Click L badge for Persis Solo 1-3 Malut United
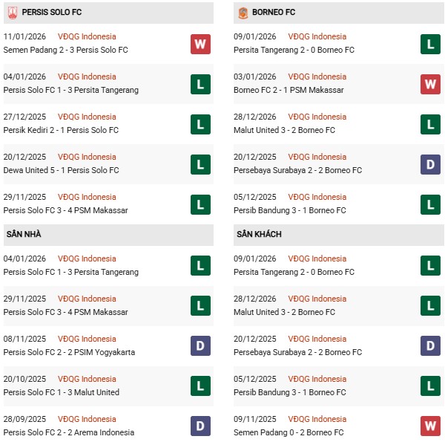 (200, 386)
